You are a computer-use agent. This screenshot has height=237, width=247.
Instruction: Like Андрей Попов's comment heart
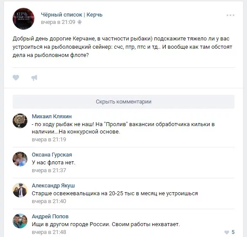(x=227, y=232)
